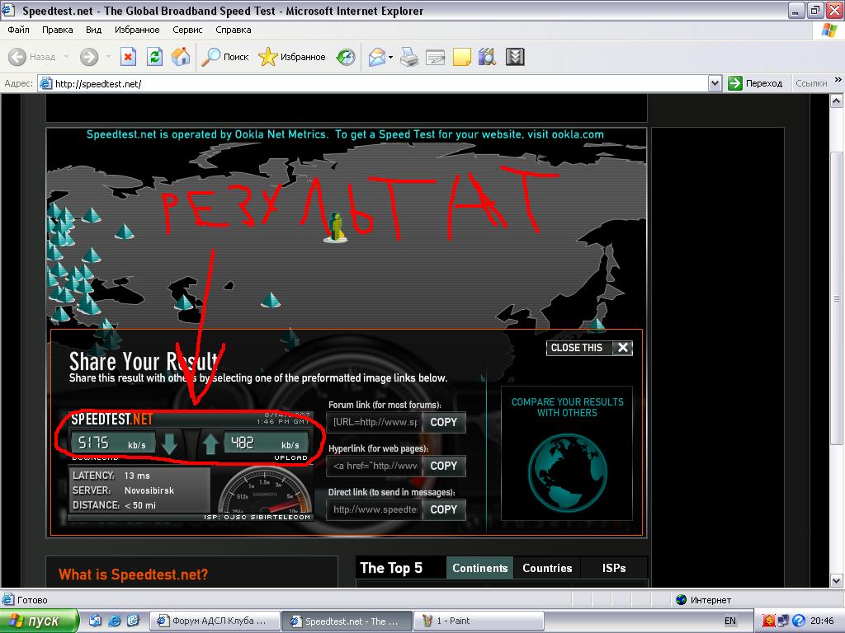The image size is (845, 633).
Task: Click the red tray icon in system tray
Action: click(768, 621)
